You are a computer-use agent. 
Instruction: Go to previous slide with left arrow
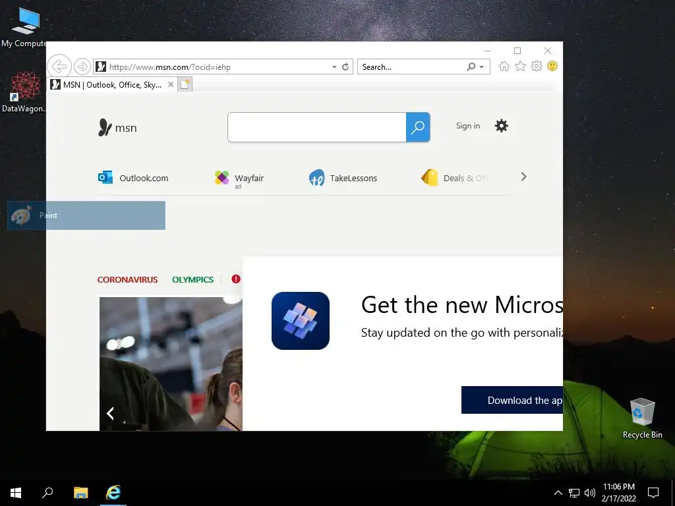110,414
